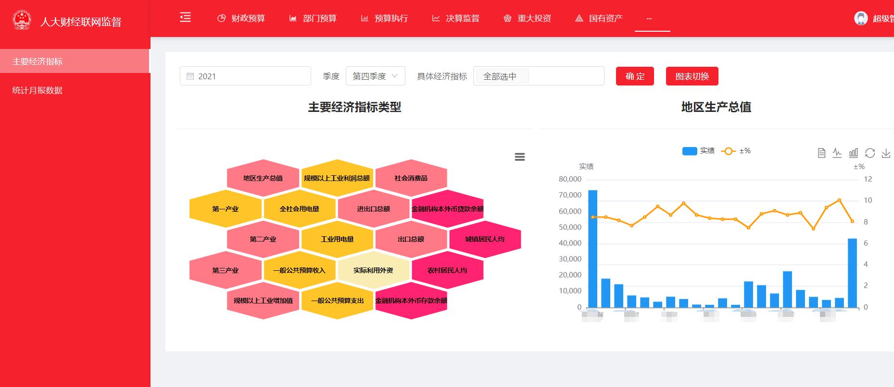This screenshot has width=894, height=387.
Task: Switch chart to bar view icon
Action: point(854,153)
